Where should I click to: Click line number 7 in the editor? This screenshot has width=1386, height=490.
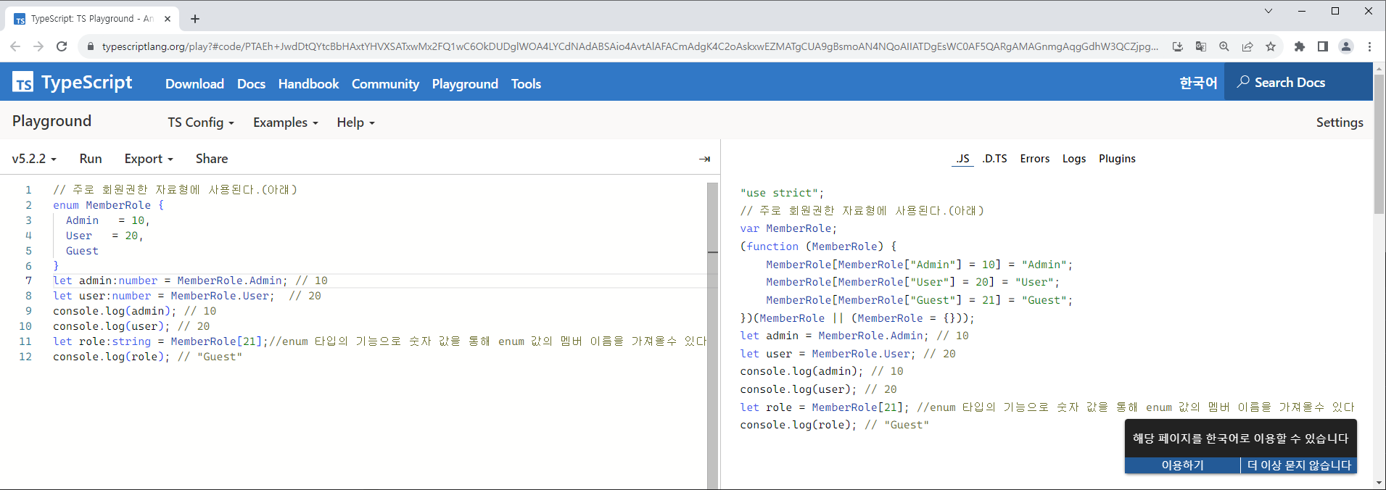[29, 281]
